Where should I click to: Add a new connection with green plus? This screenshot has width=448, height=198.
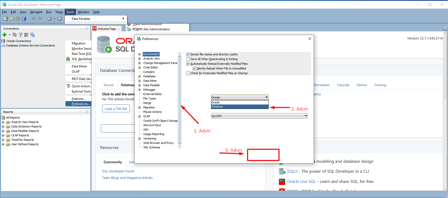pyautogui.click(x=4, y=35)
